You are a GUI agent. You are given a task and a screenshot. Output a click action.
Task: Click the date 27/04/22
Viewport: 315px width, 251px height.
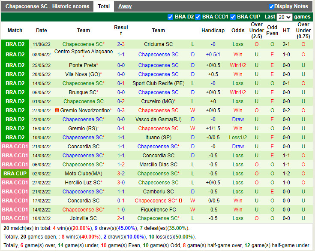(42, 110)
